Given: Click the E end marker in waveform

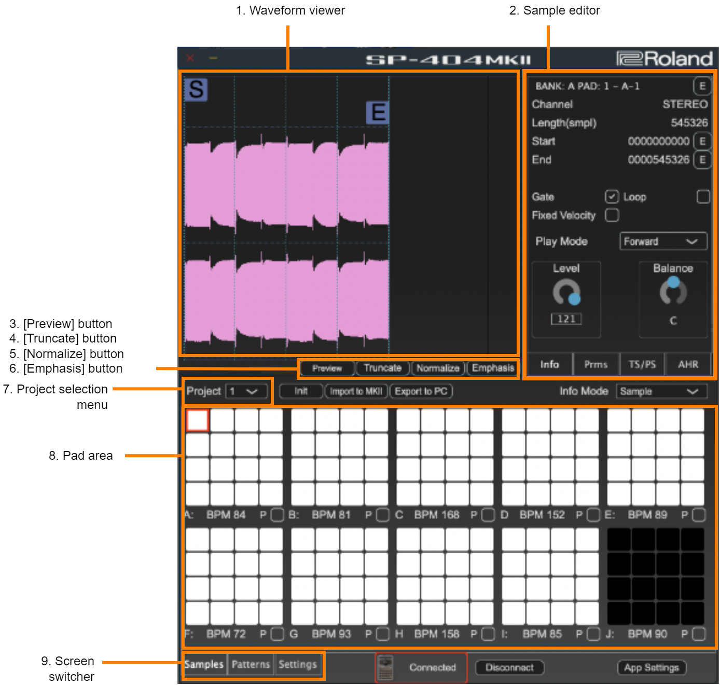Looking at the screenshot, I should pos(378,113).
